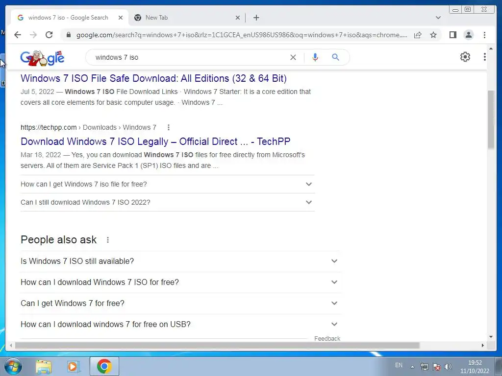Click the Mar 18, 2022 result snippet text
Screen dimensions: 502x376
point(163,160)
